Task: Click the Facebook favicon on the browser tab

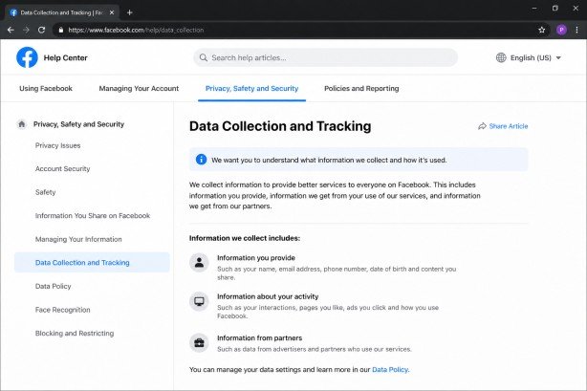Action: click(13, 12)
